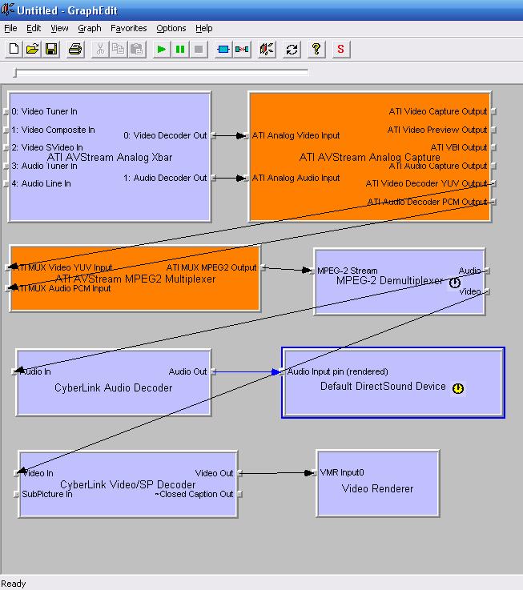
Task: Click the 'ATI Video Capture Output' pin
Action: coord(438,111)
